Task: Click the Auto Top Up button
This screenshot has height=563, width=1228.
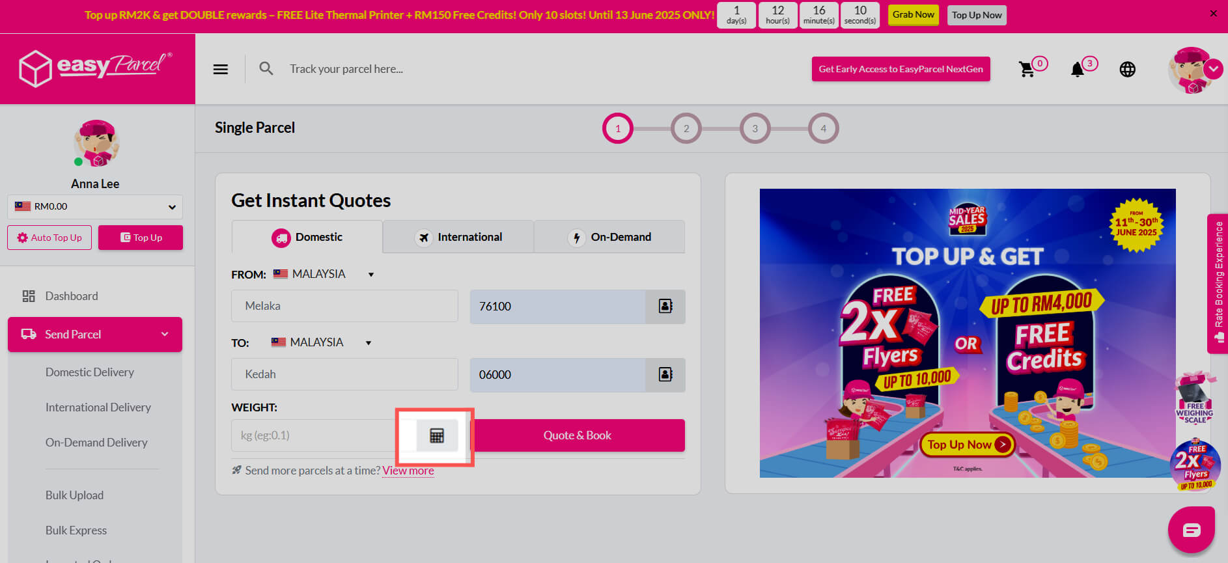Action: [49, 238]
